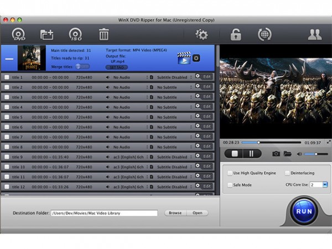The image size is (332, 249).
Task: Expand the audio dropdown for title 9
Action: [147, 157]
